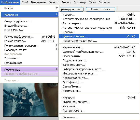Open the Фильтр menu

[53, 2]
